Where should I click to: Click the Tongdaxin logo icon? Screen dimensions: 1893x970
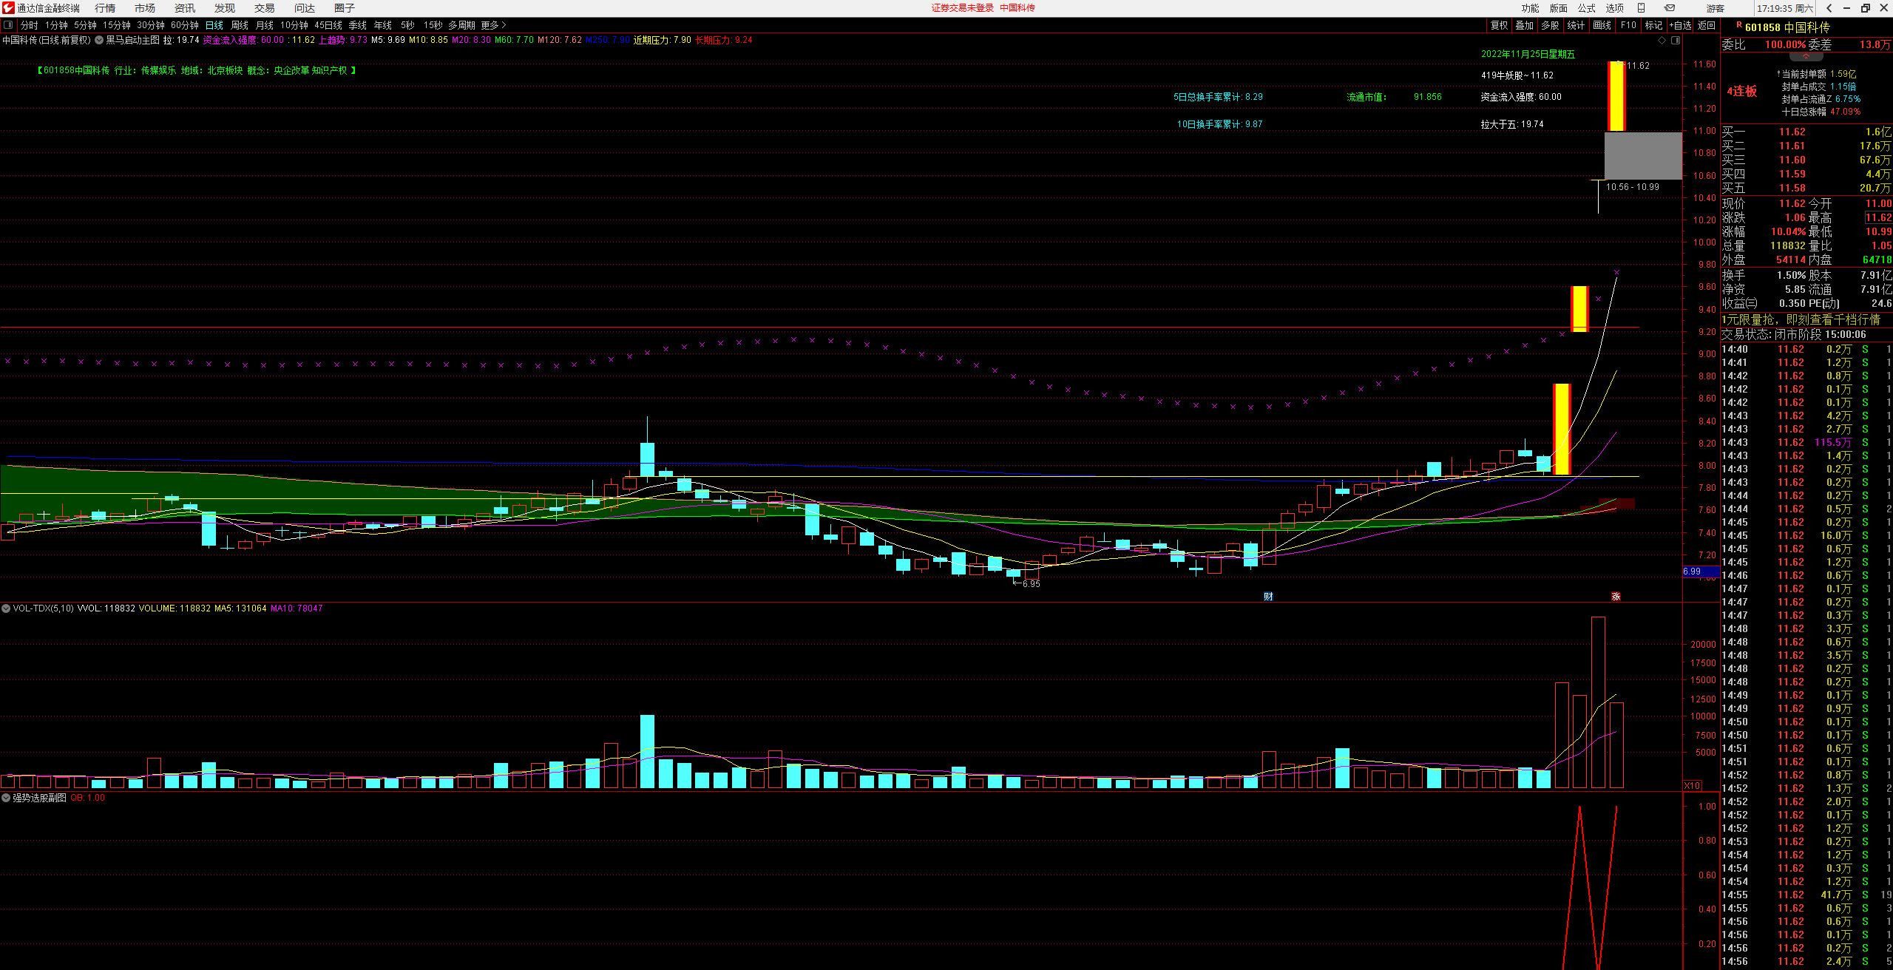[8, 8]
